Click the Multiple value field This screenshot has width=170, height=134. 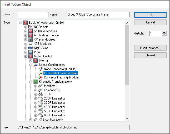[x=156, y=33]
